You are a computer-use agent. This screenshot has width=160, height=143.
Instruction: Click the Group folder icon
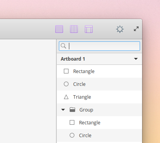coord(72,110)
